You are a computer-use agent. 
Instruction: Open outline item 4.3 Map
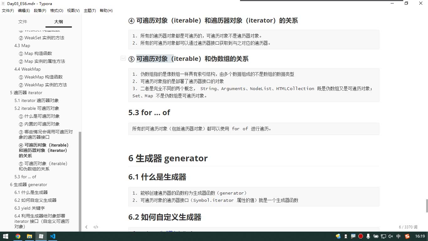(x=22, y=46)
